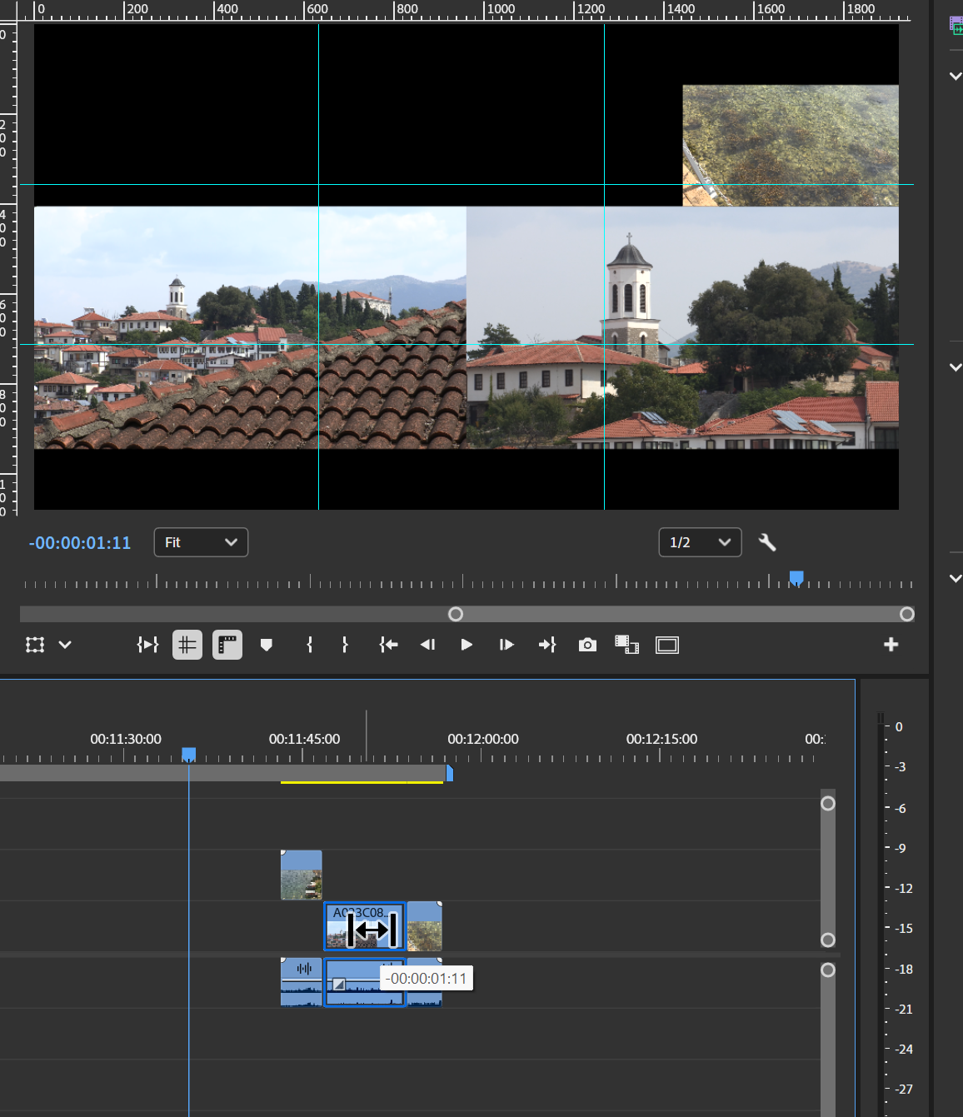Image resolution: width=963 pixels, height=1117 pixels.
Task: Enable fullscreen preview mode
Action: click(x=666, y=644)
